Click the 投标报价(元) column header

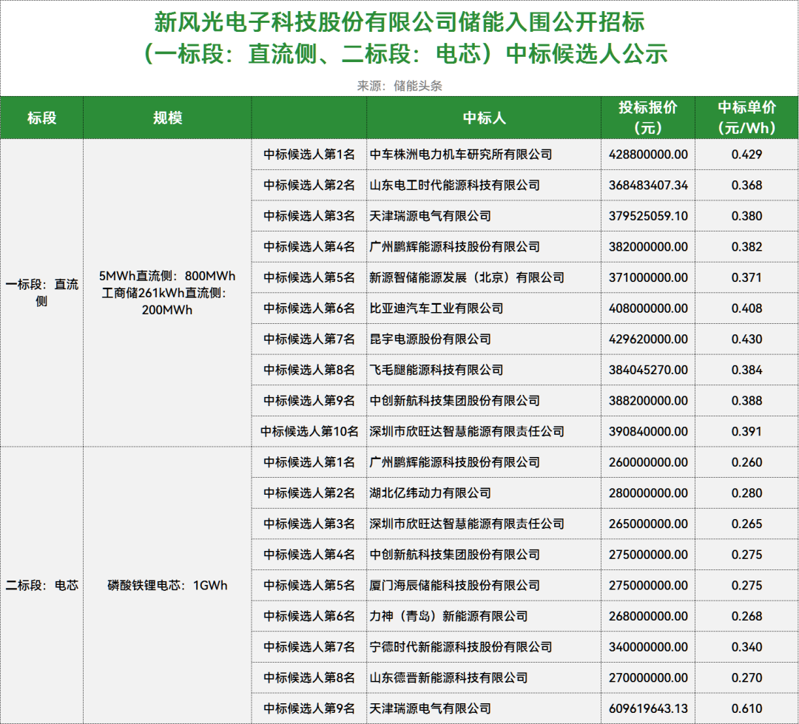647,118
